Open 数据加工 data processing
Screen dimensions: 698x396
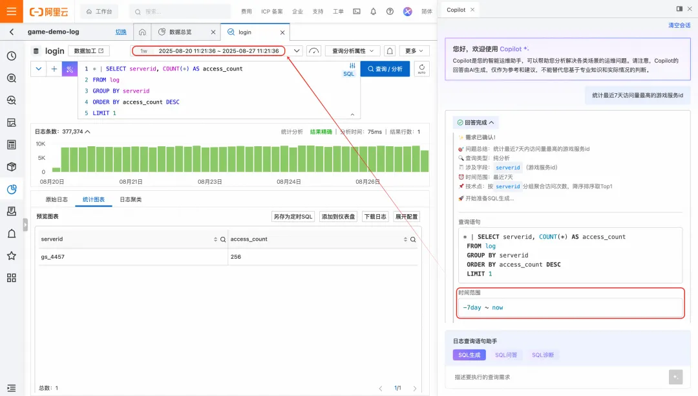coord(89,50)
